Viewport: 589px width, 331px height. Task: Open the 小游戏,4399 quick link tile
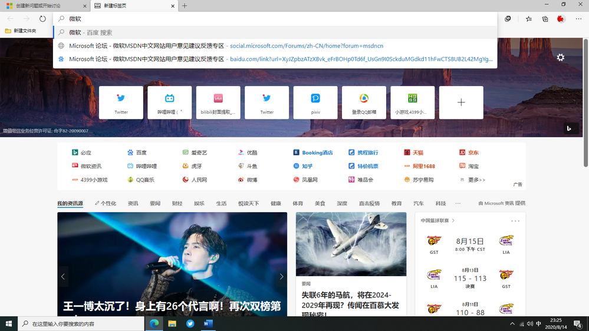413,102
